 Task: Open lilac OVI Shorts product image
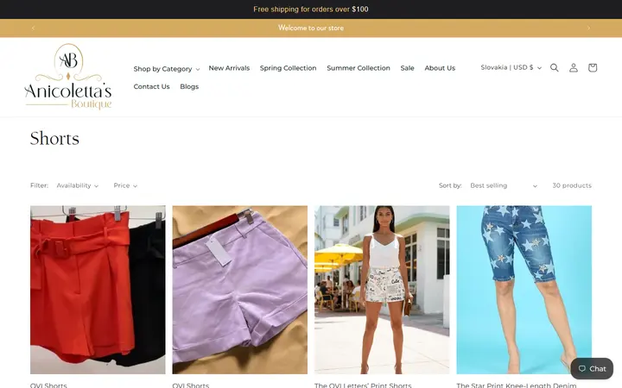point(239,290)
